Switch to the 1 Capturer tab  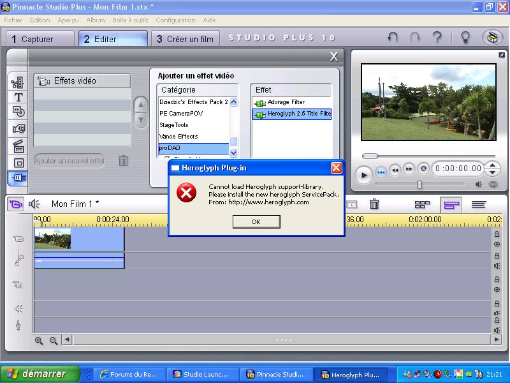[40, 39]
